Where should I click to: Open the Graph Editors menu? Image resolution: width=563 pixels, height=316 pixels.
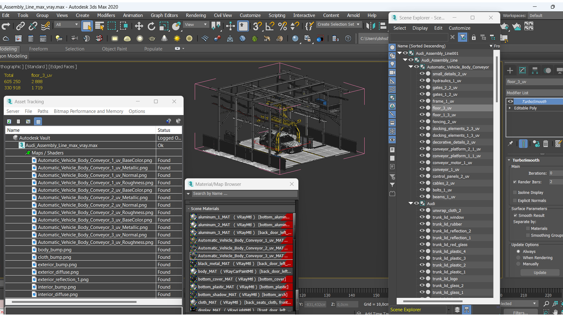tap(164, 15)
